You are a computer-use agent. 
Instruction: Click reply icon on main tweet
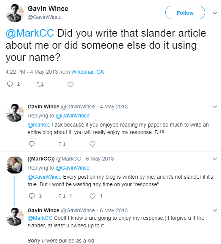[10, 84]
